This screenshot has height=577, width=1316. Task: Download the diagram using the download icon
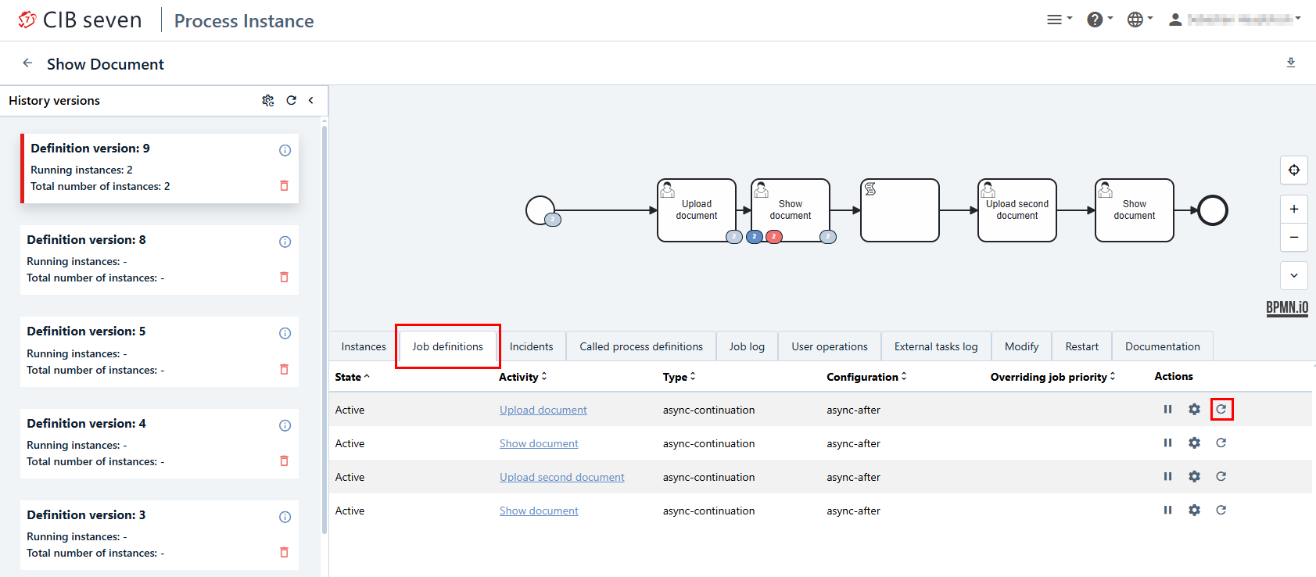1291,63
